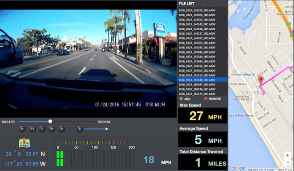Click the green plus ADD icon
This screenshot has width=294, height=171.
[x=181, y=99]
